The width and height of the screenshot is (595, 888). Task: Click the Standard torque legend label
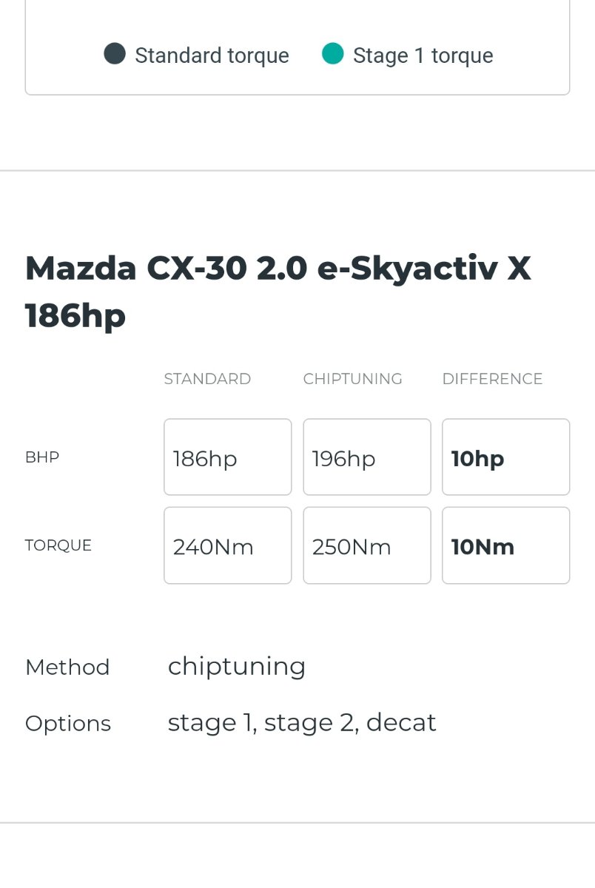click(x=212, y=55)
